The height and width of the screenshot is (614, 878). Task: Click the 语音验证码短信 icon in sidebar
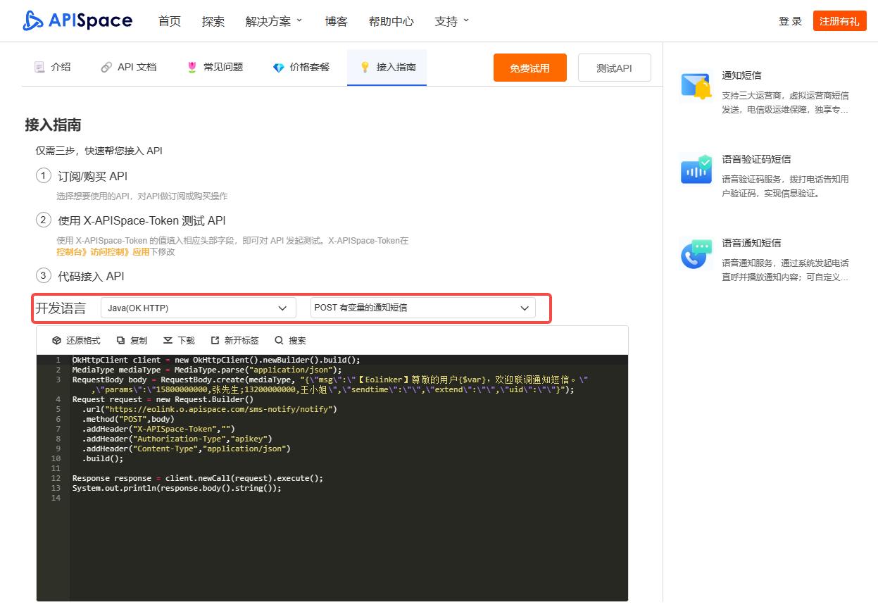(696, 169)
